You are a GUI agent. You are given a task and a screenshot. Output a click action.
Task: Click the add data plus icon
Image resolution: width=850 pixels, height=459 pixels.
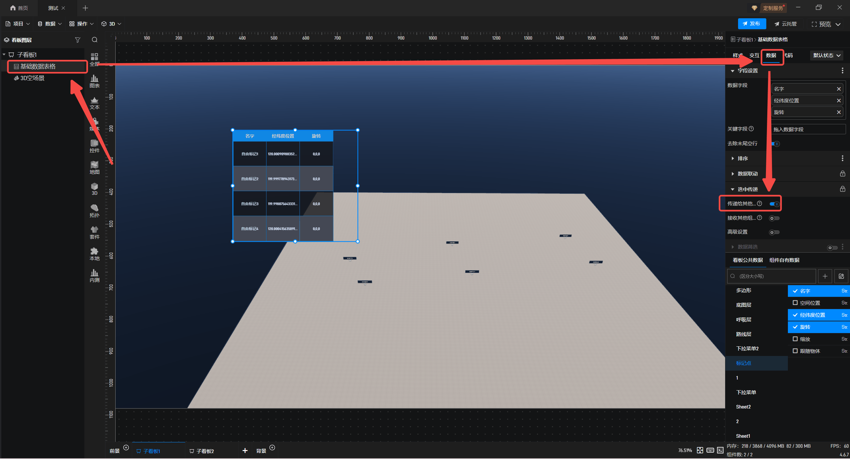pos(825,276)
